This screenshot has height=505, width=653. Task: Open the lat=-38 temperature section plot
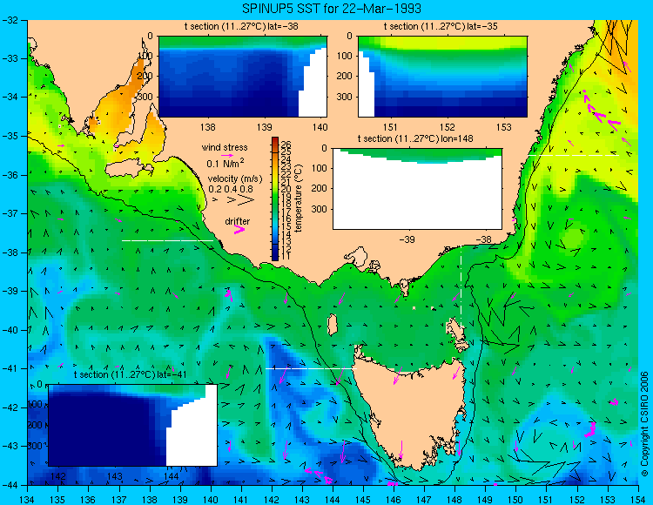click(243, 77)
